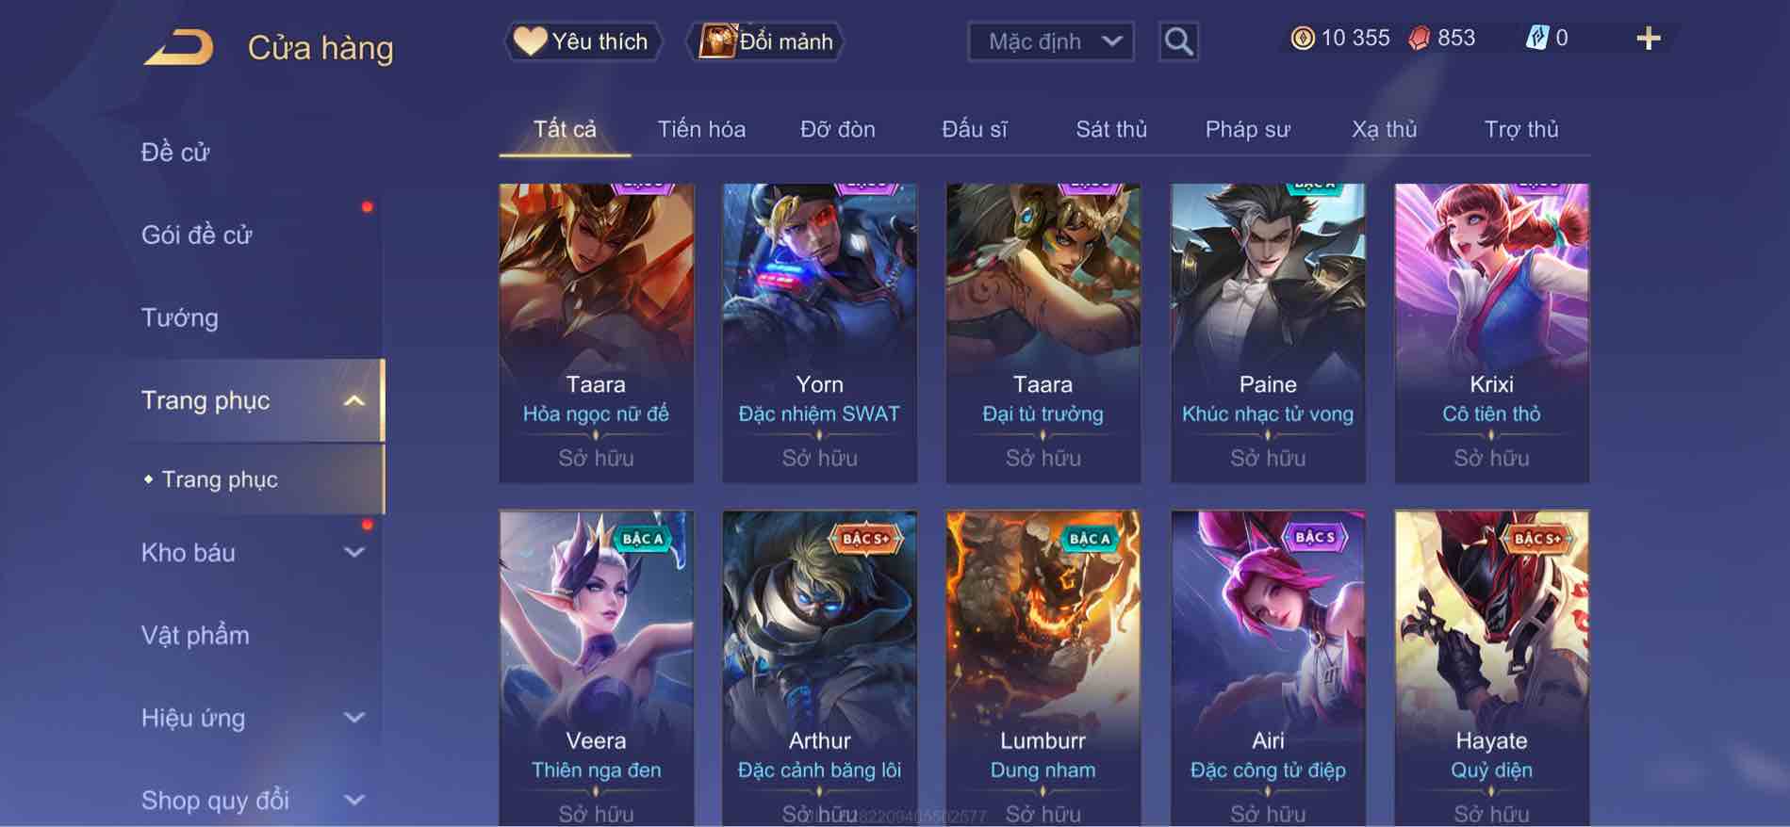Open the search magnifier icon
The height and width of the screenshot is (827, 1790).
1178,41
